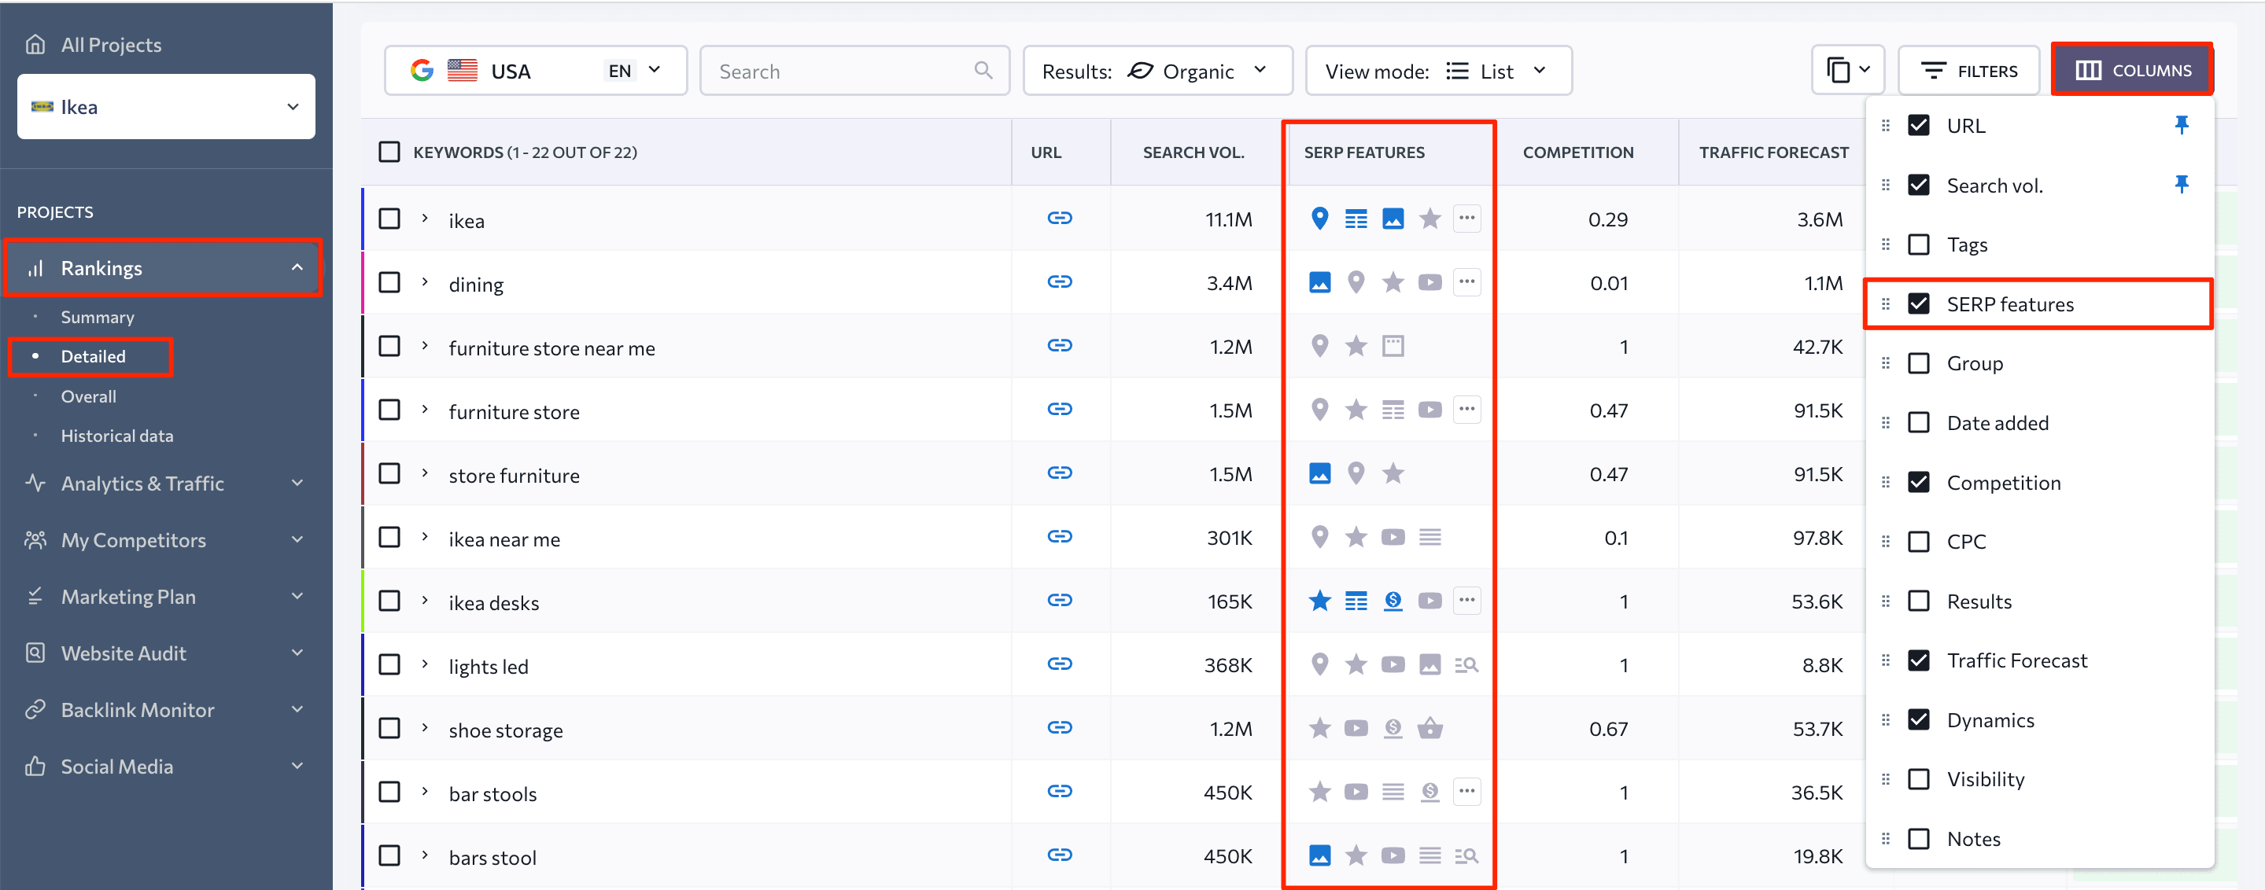
Task: Click the Marketing Plan sidebar icon
Action: (35, 597)
